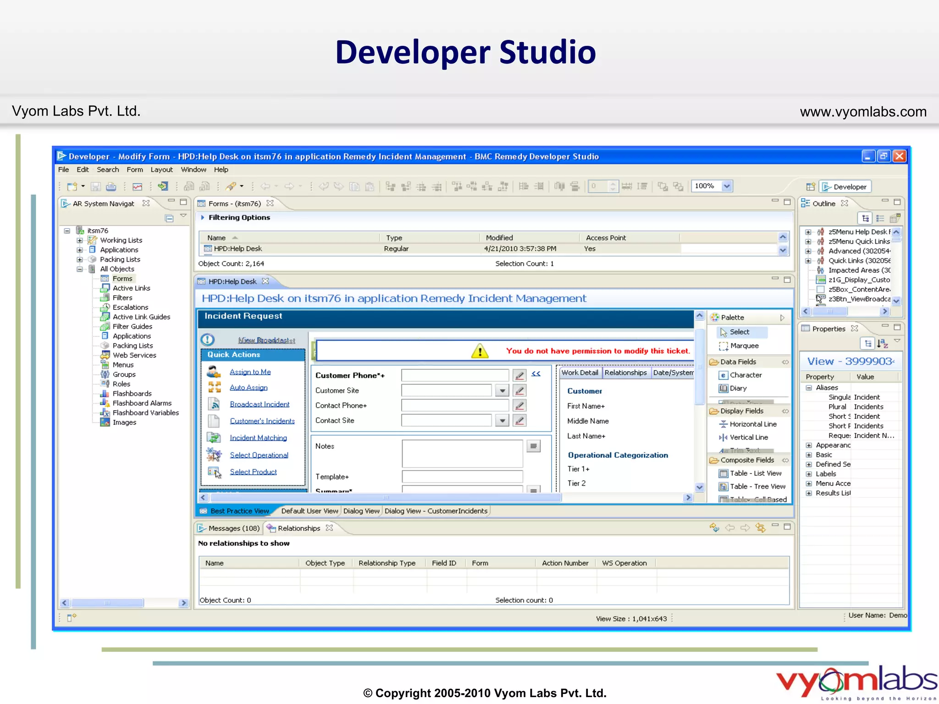Open the File menu
939x704 pixels.
[63, 170]
